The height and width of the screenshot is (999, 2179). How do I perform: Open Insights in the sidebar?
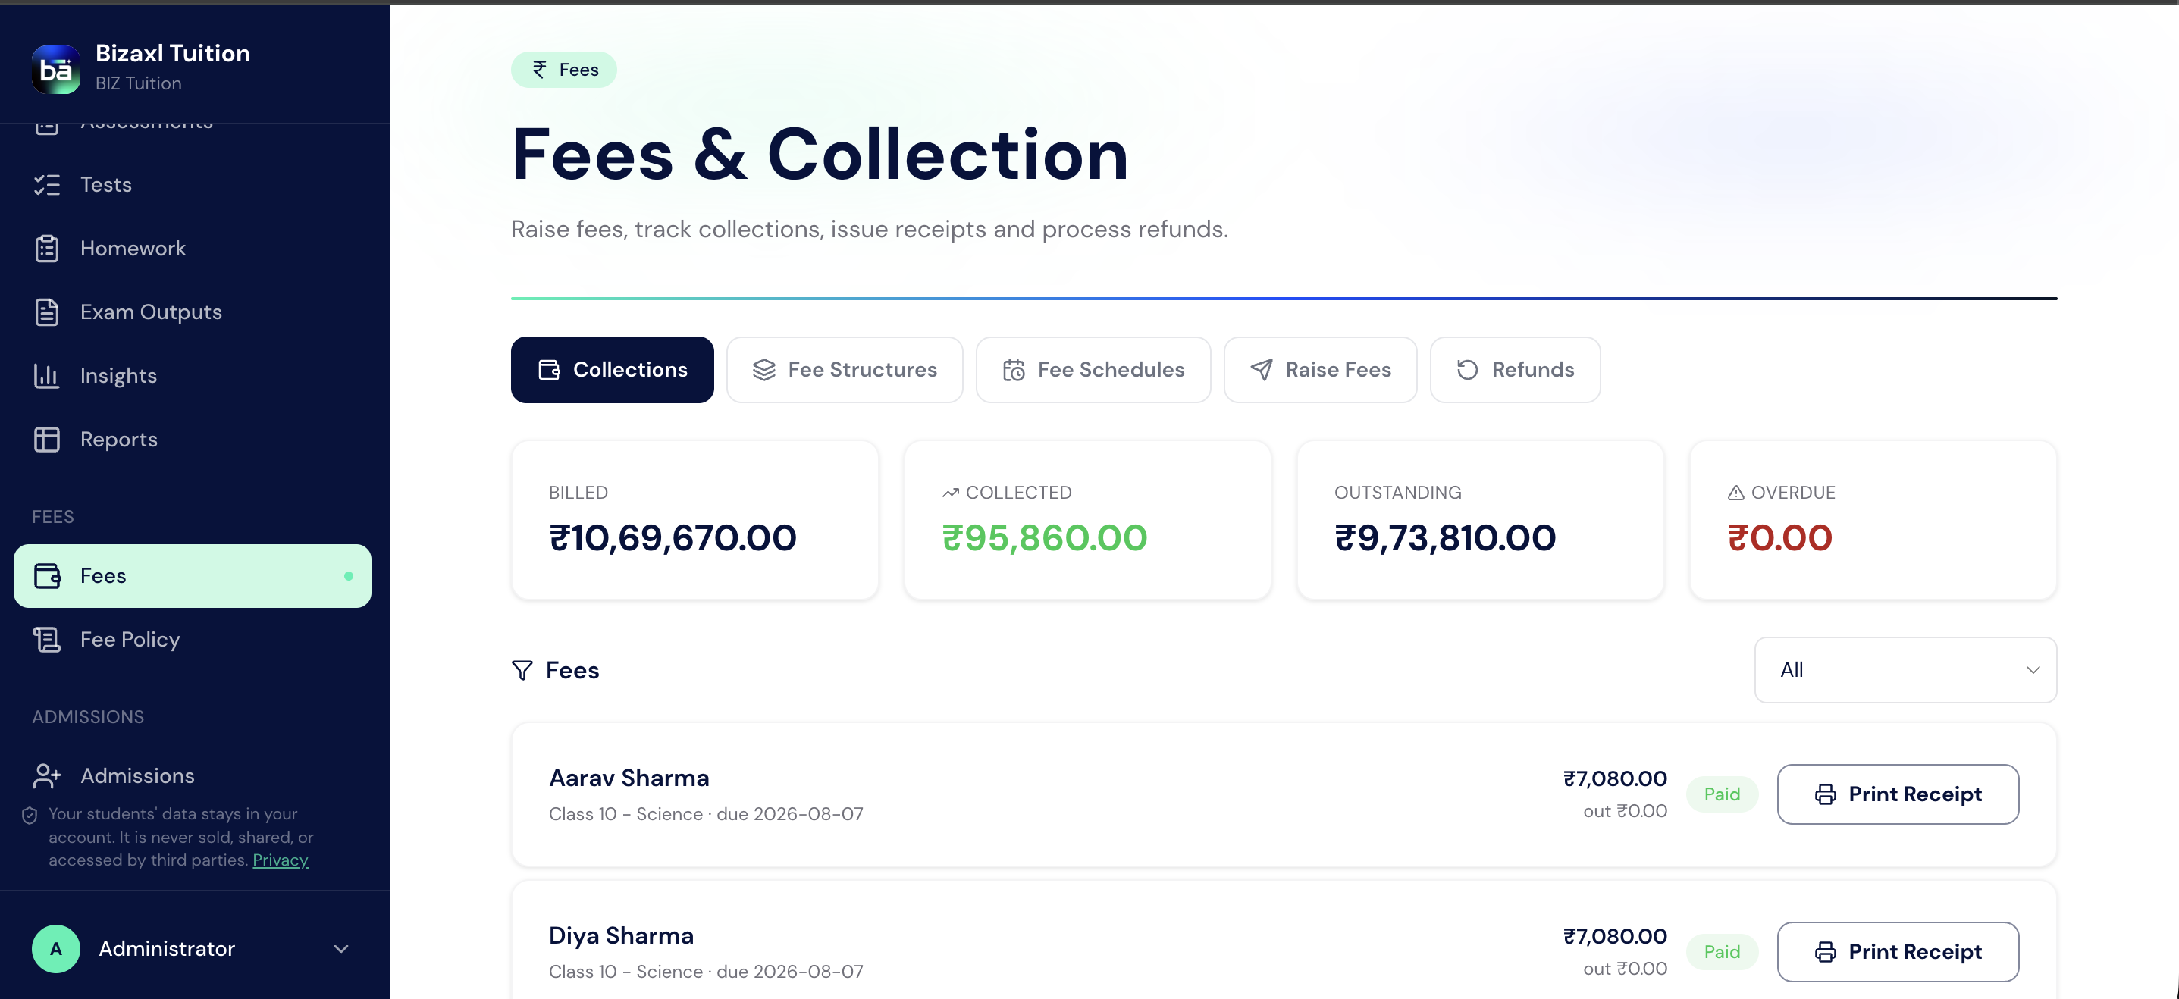pyautogui.click(x=192, y=376)
